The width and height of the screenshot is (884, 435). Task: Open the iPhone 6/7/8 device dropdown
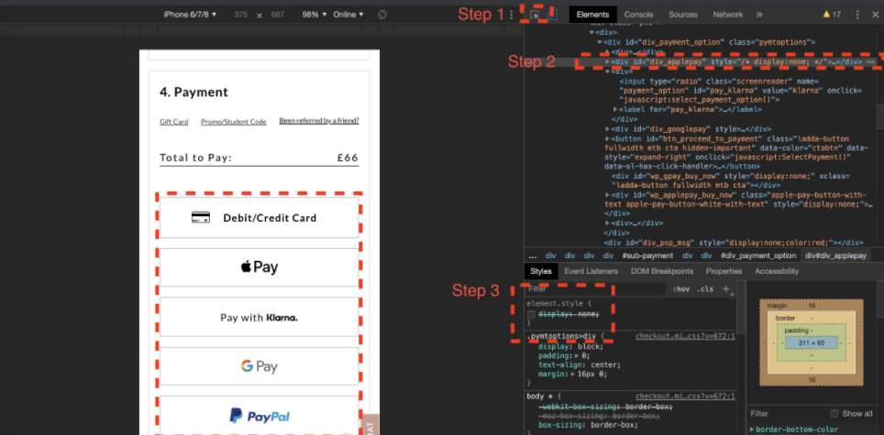(190, 14)
